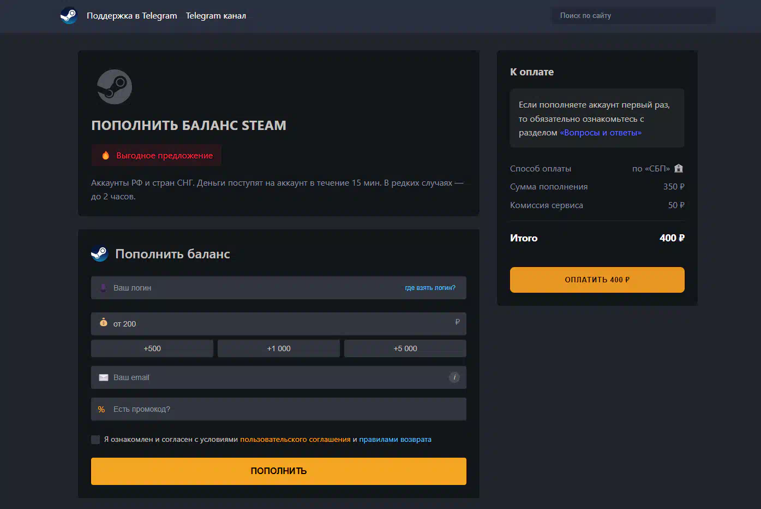Click Выгодное предложение badge
This screenshot has width=761, height=509.
tap(157, 156)
